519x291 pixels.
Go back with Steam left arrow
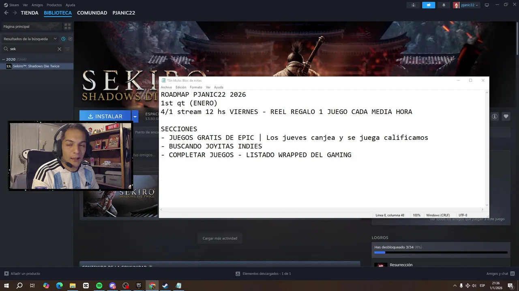point(6,13)
